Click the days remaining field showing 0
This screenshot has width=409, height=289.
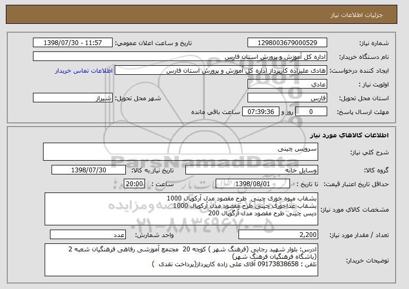coord(311,112)
